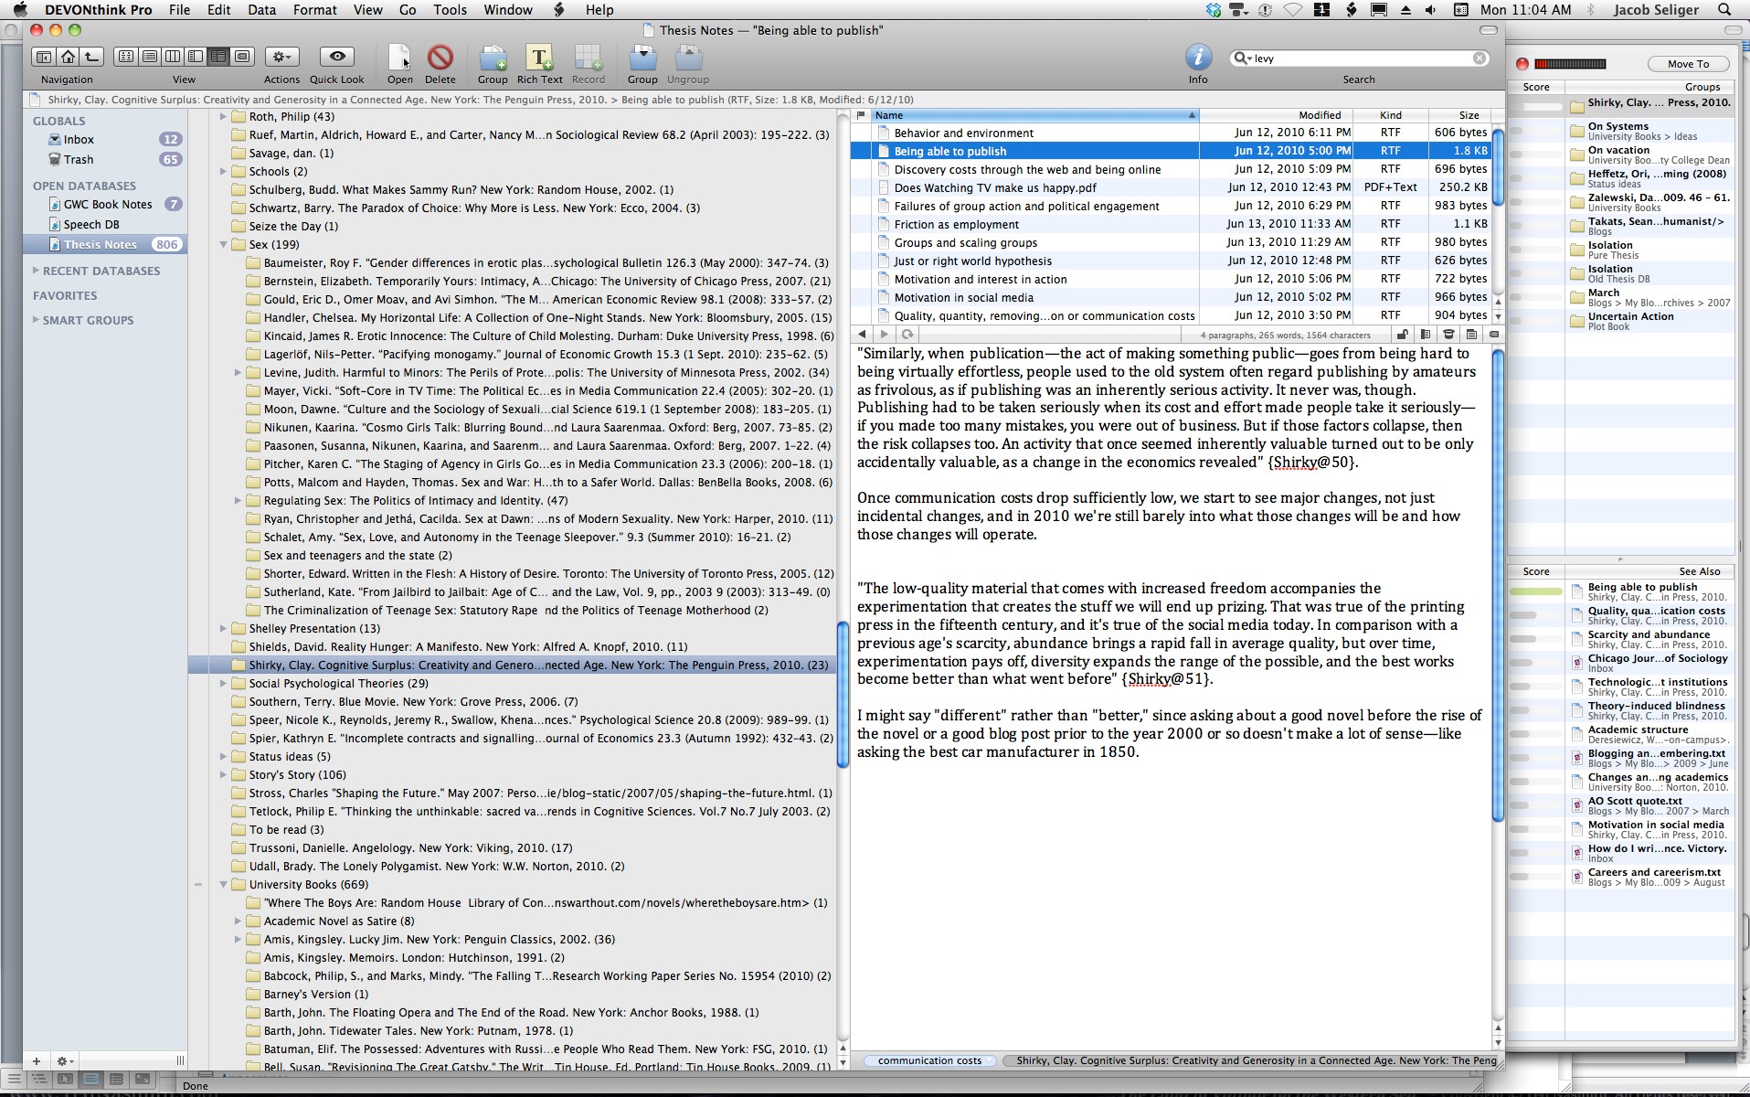Click the reload icon above document text

pyautogui.click(x=907, y=335)
